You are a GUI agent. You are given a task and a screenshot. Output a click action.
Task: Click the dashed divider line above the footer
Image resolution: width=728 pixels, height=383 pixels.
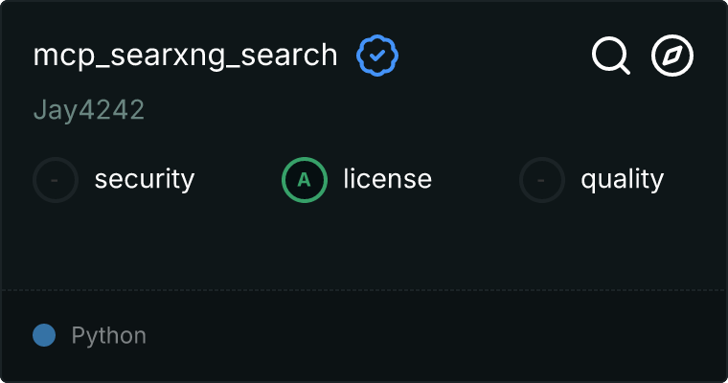tap(364, 289)
